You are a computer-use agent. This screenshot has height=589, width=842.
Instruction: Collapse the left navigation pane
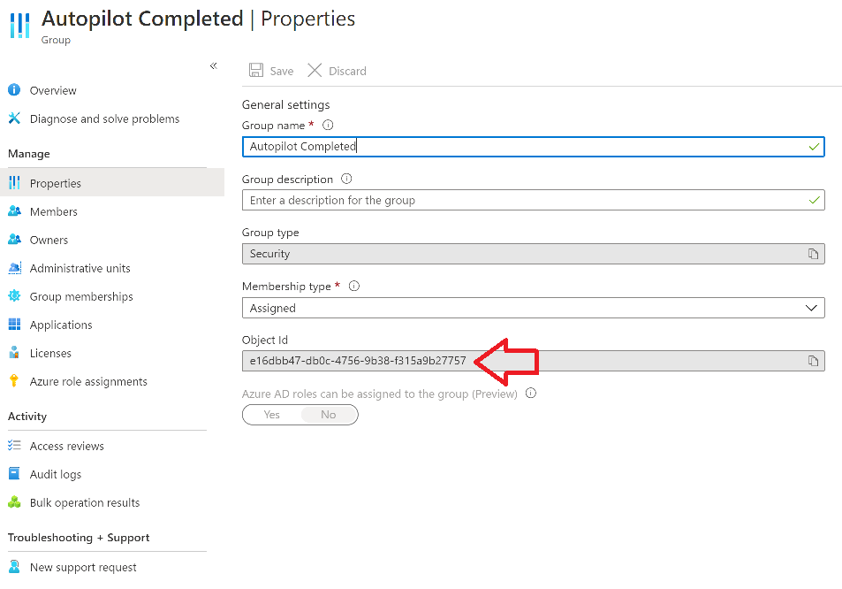pos(213,65)
